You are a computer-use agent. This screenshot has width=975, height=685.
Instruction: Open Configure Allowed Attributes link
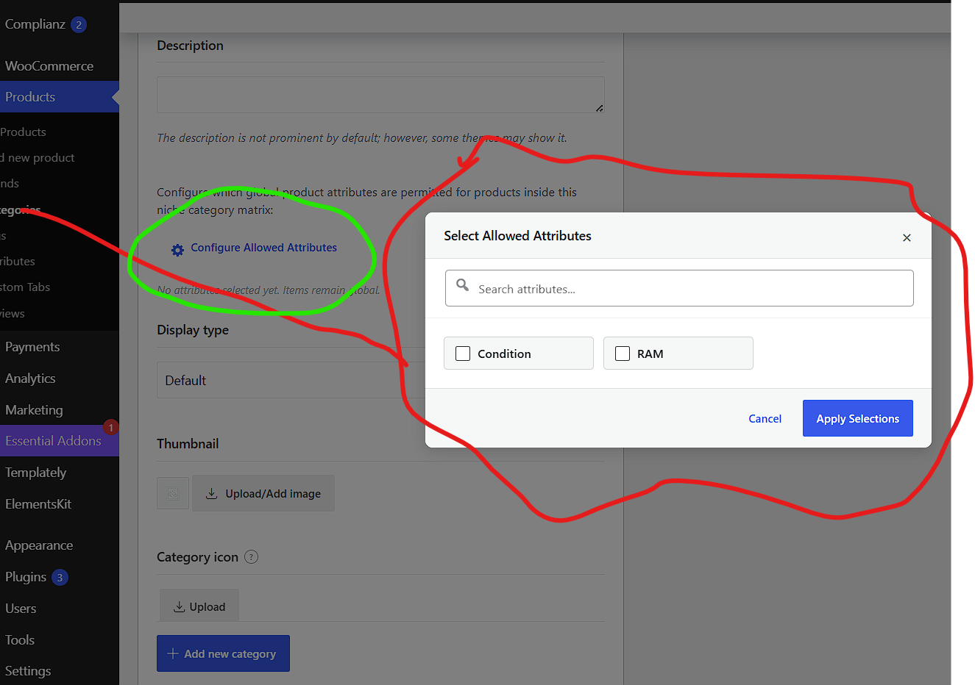pos(263,248)
